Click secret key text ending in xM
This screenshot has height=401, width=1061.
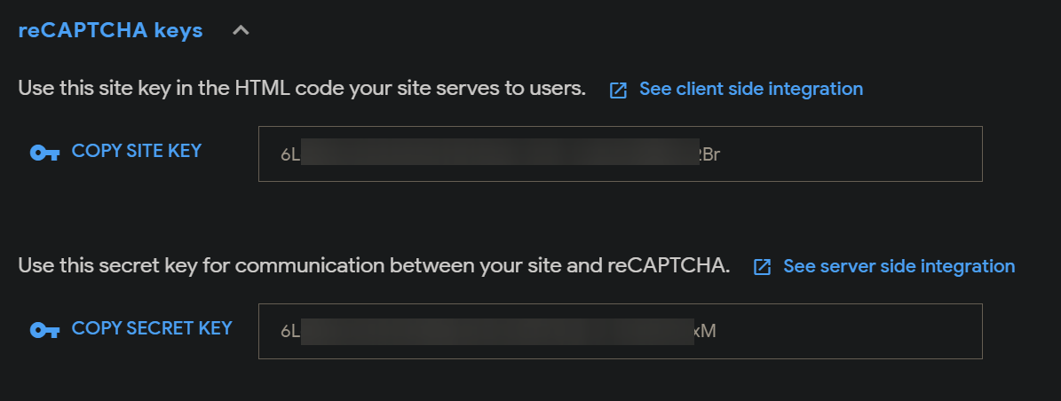pos(705,332)
